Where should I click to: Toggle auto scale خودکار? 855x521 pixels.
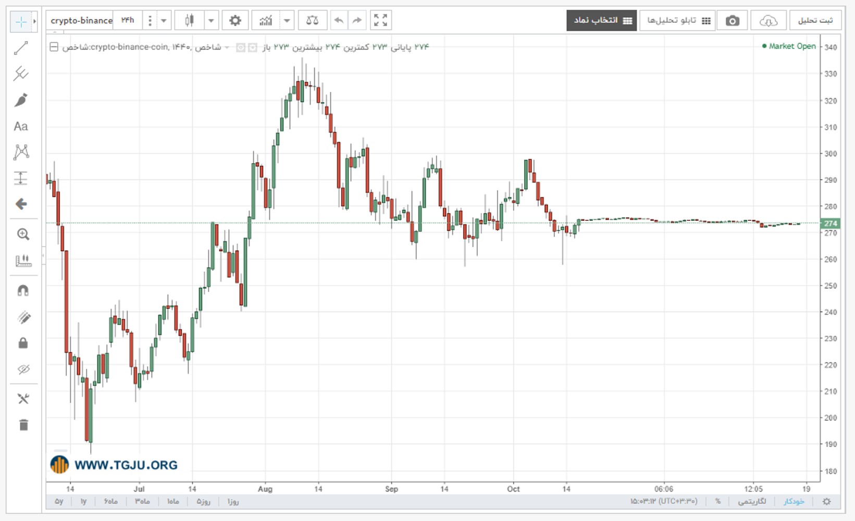[x=794, y=501]
